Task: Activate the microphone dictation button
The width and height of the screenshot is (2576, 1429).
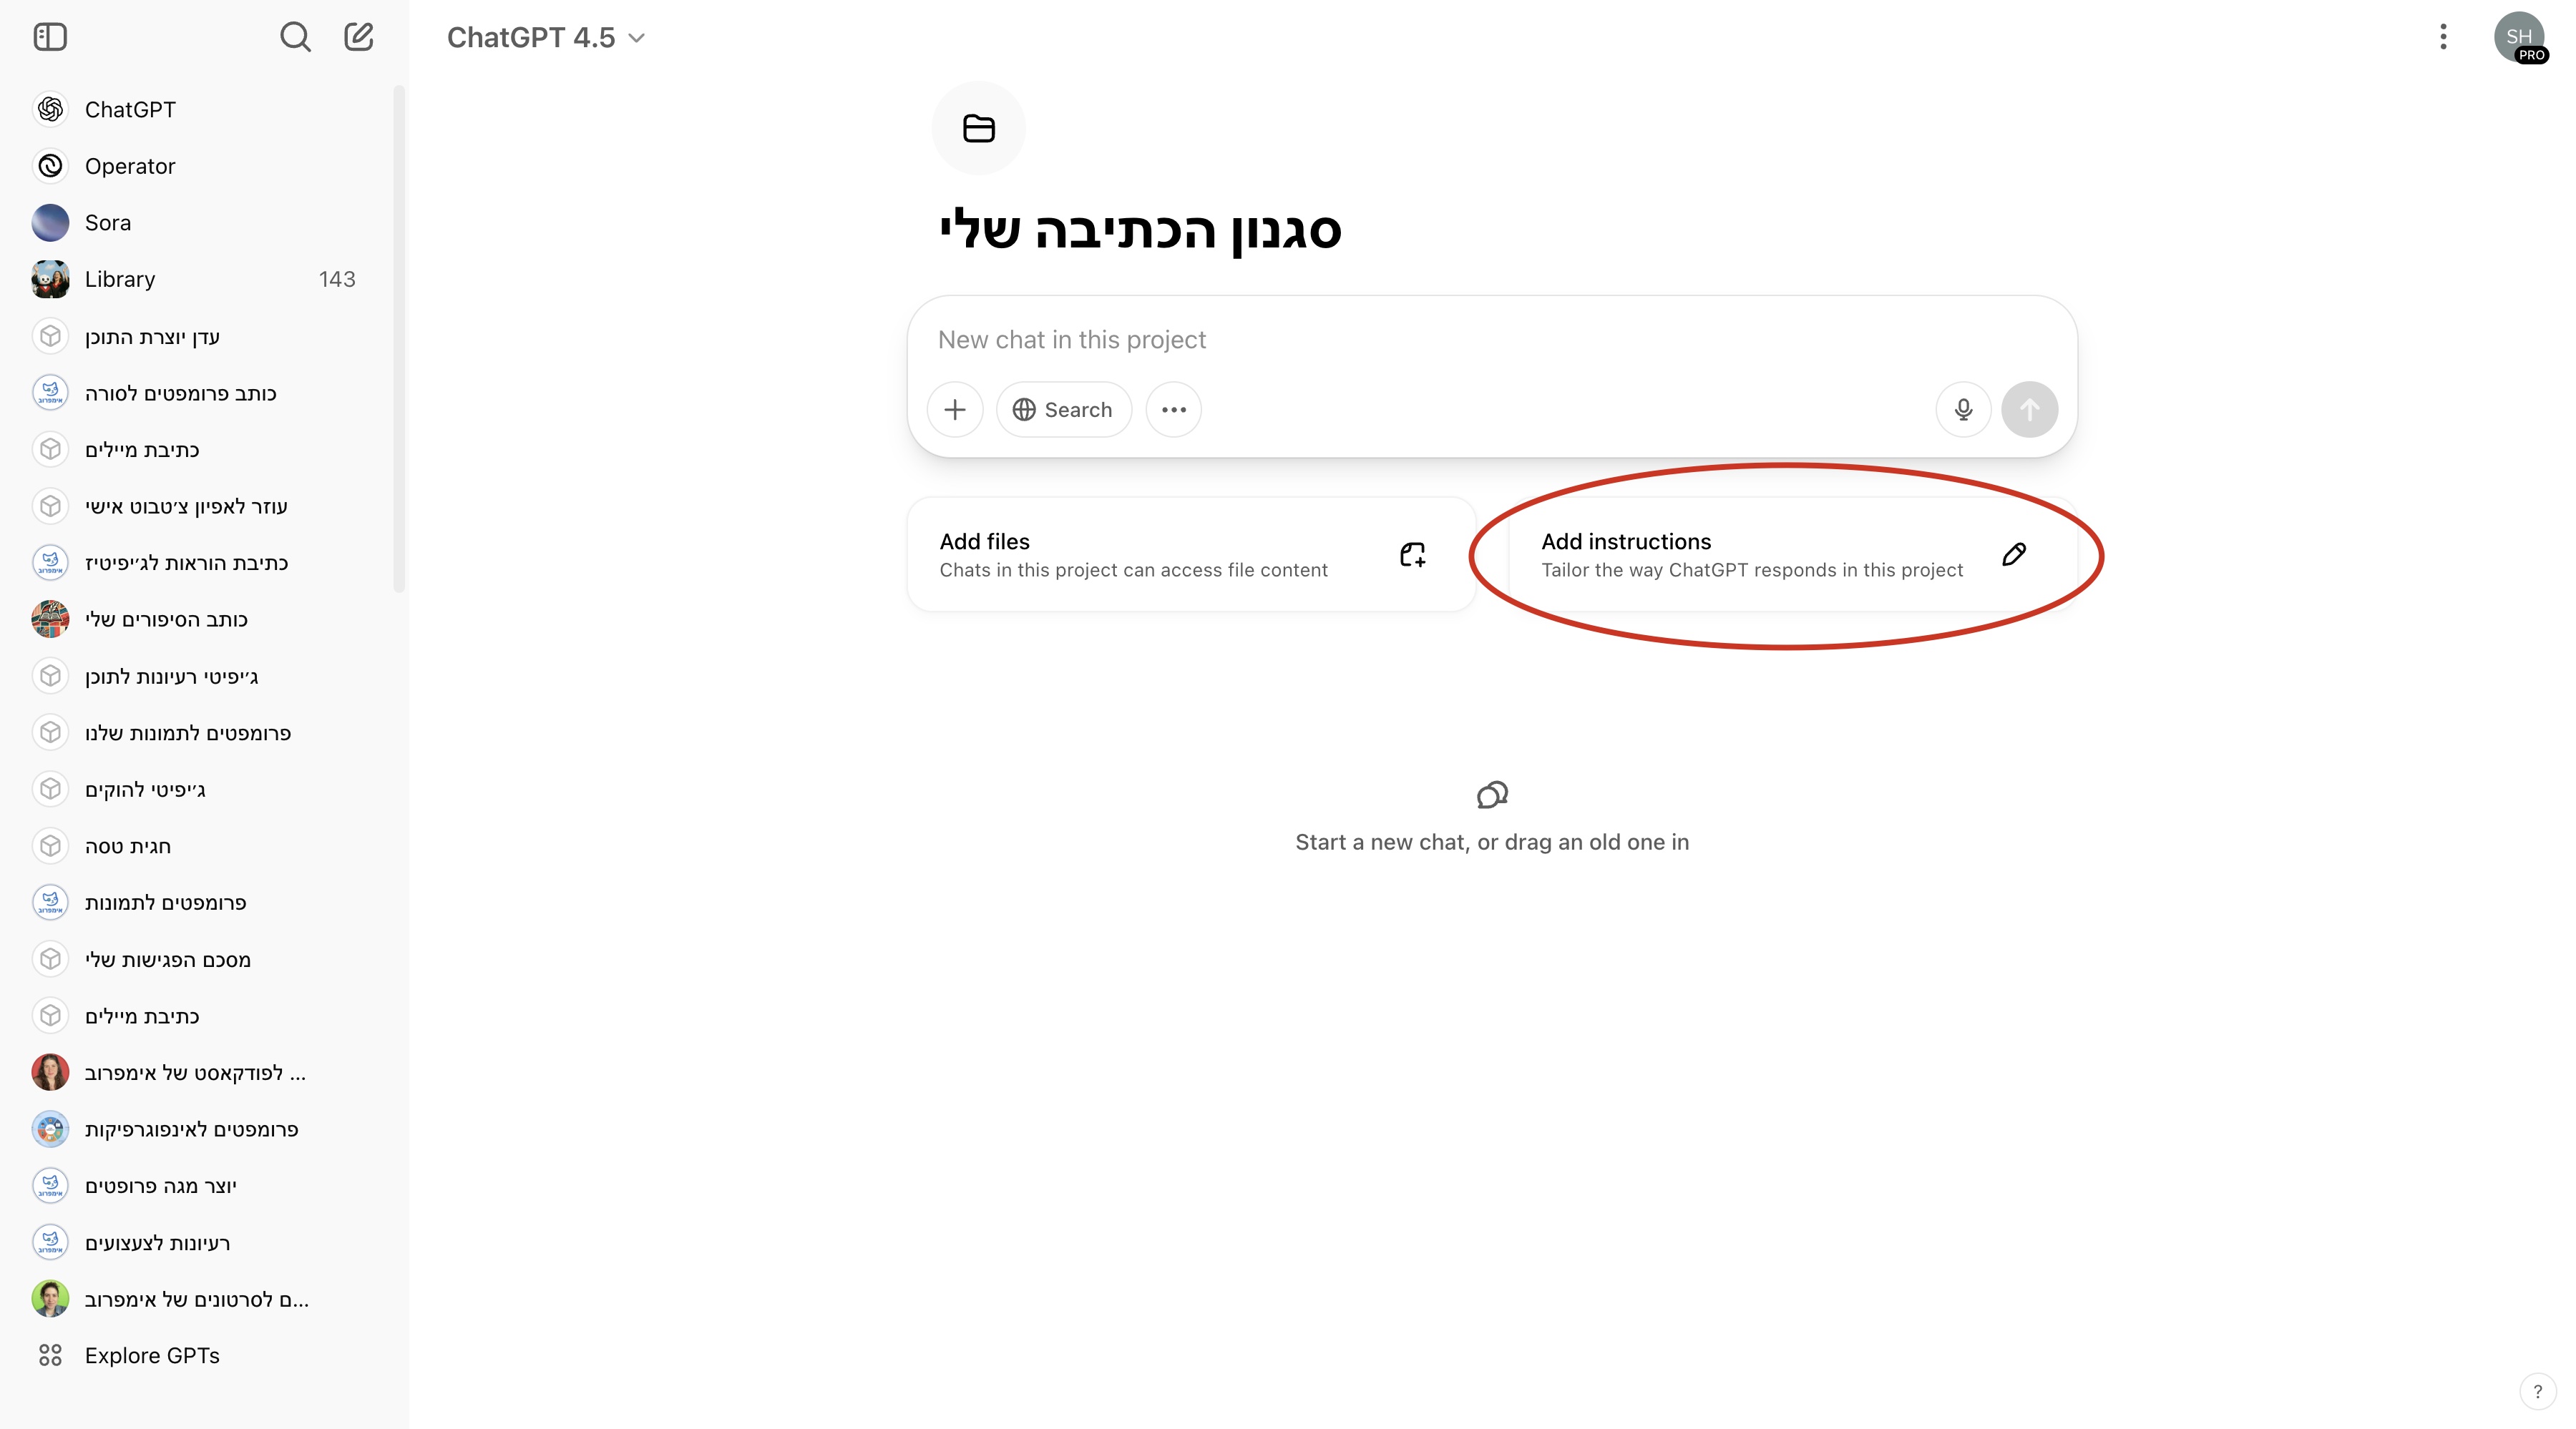Action: 1963,410
